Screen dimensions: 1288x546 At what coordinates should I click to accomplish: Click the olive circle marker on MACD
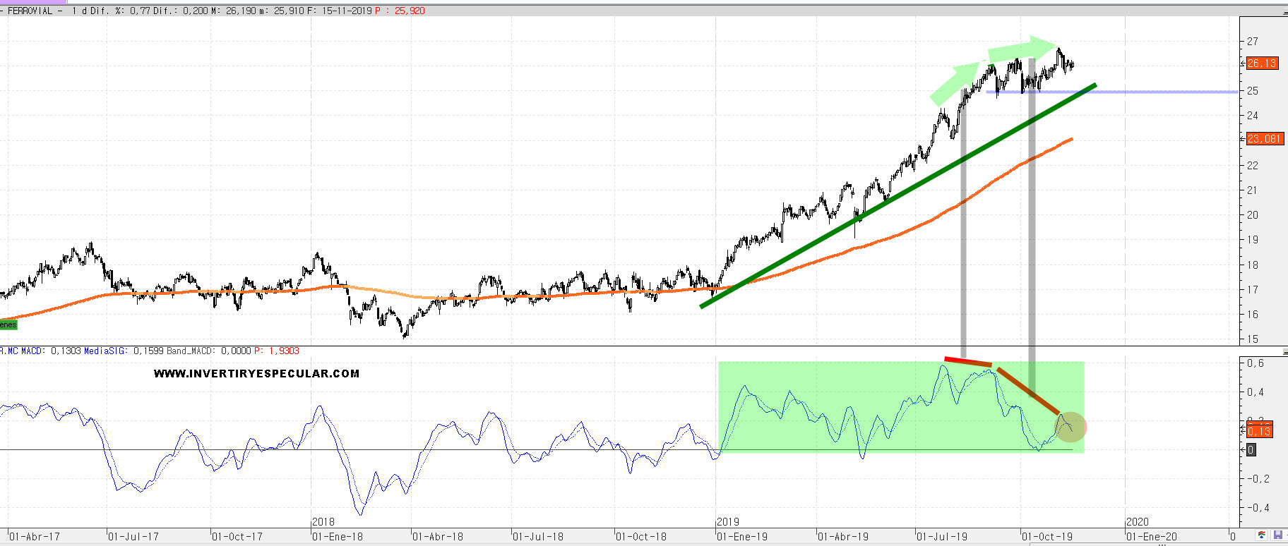1070,427
